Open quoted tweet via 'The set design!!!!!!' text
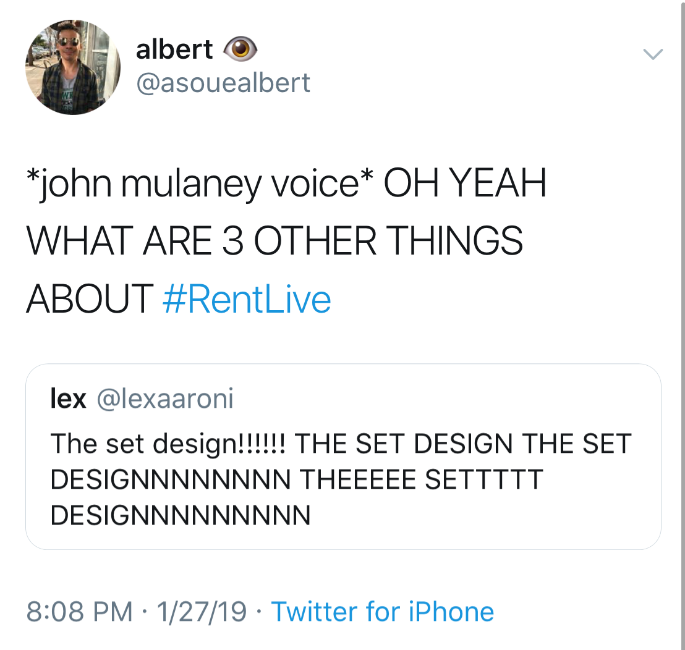 click(167, 444)
